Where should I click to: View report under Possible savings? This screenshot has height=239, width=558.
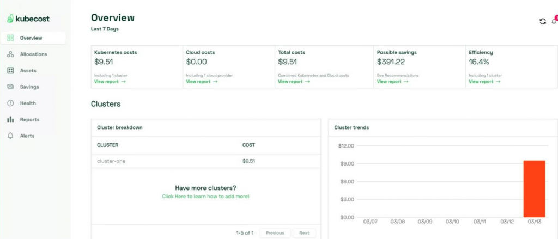[392, 82]
